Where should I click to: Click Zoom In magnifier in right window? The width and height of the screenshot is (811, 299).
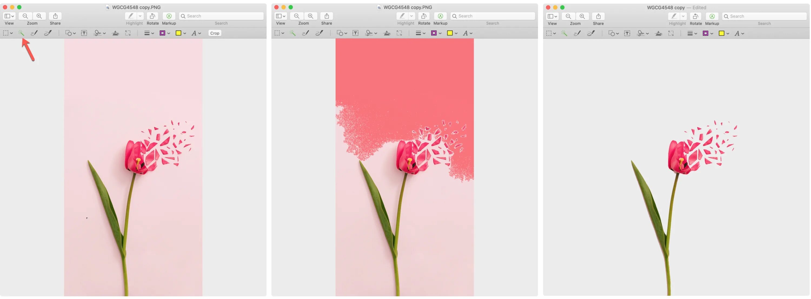(582, 16)
